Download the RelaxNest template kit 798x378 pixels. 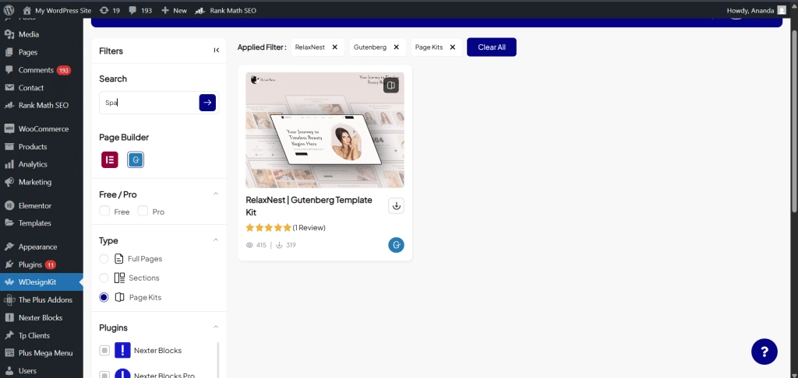397,206
